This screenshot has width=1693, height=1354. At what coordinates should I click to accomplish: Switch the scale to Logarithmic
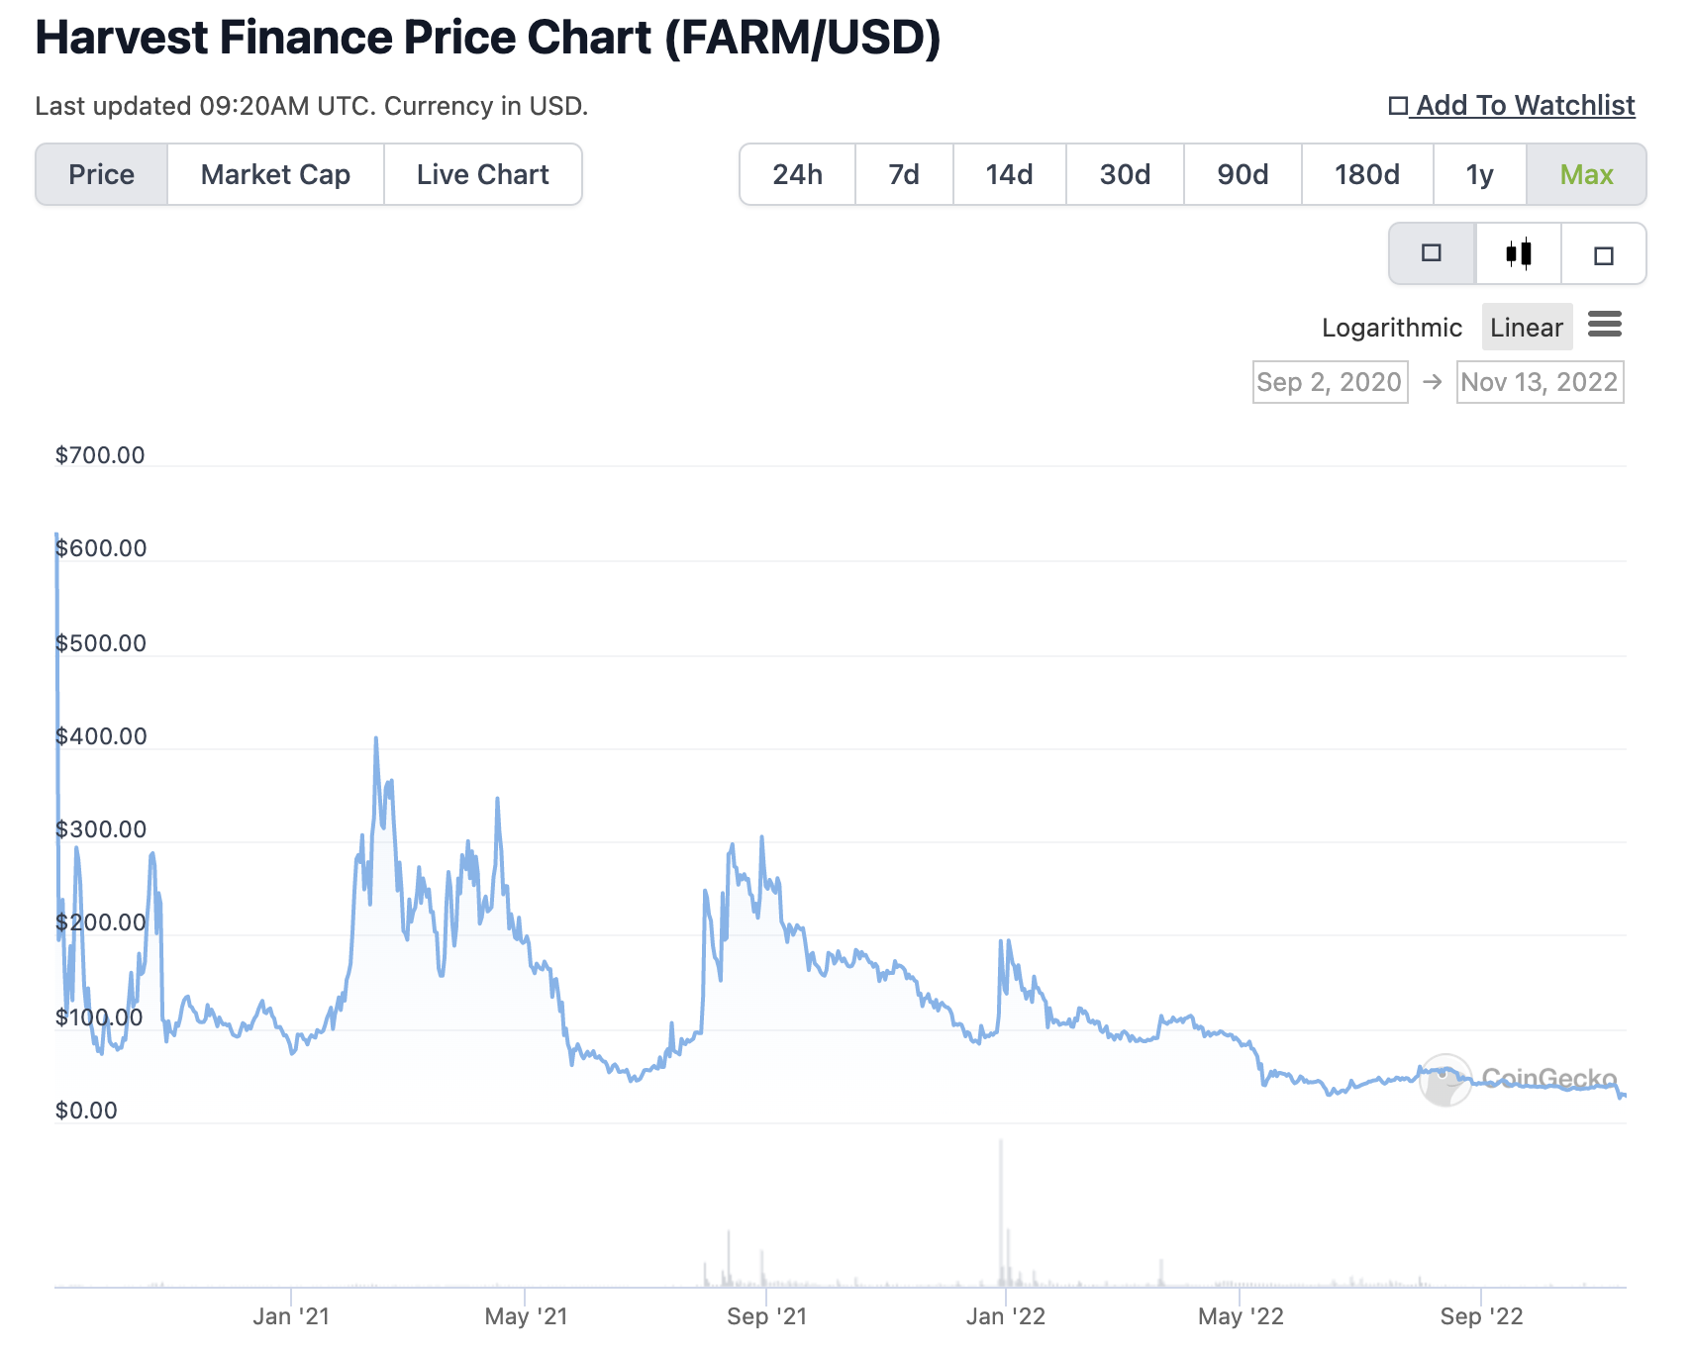[1391, 327]
